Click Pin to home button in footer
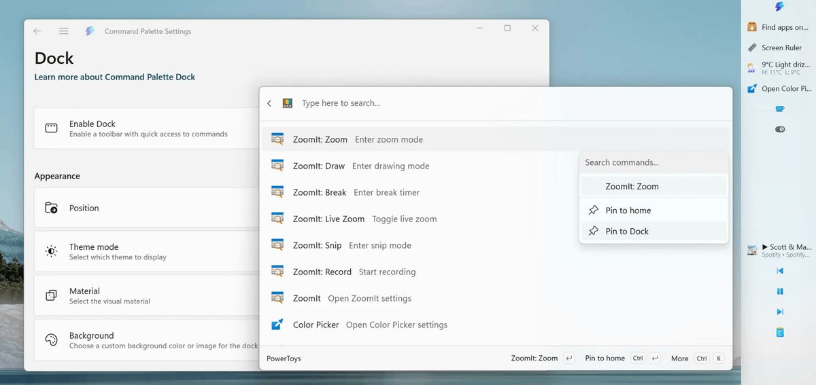Screen dimensions: 816x385 tap(623, 358)
